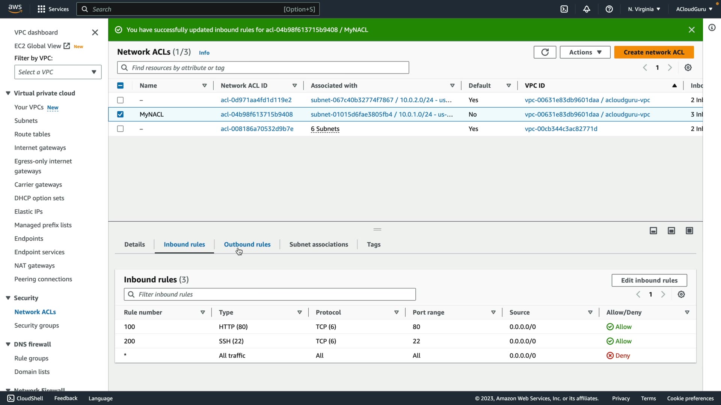Viewport: 721px width, 405px height.
Task: Toggle the select-all header checkbox
Action: pos(120,85)
